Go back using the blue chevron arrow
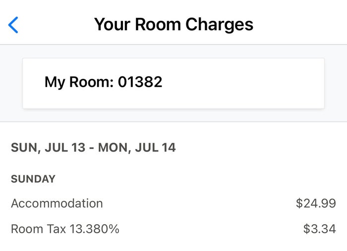347x251 pixels. (13, 25)
